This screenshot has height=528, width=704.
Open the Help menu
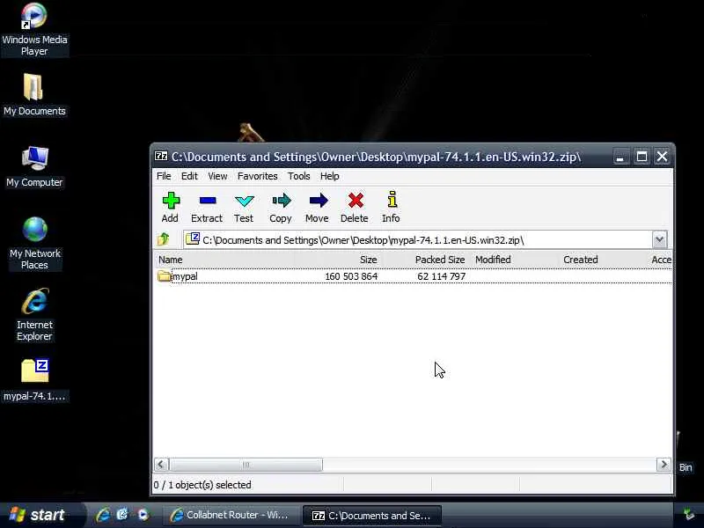[329, 176]
